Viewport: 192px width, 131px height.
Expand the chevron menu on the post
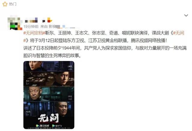[x=186, y=16]
